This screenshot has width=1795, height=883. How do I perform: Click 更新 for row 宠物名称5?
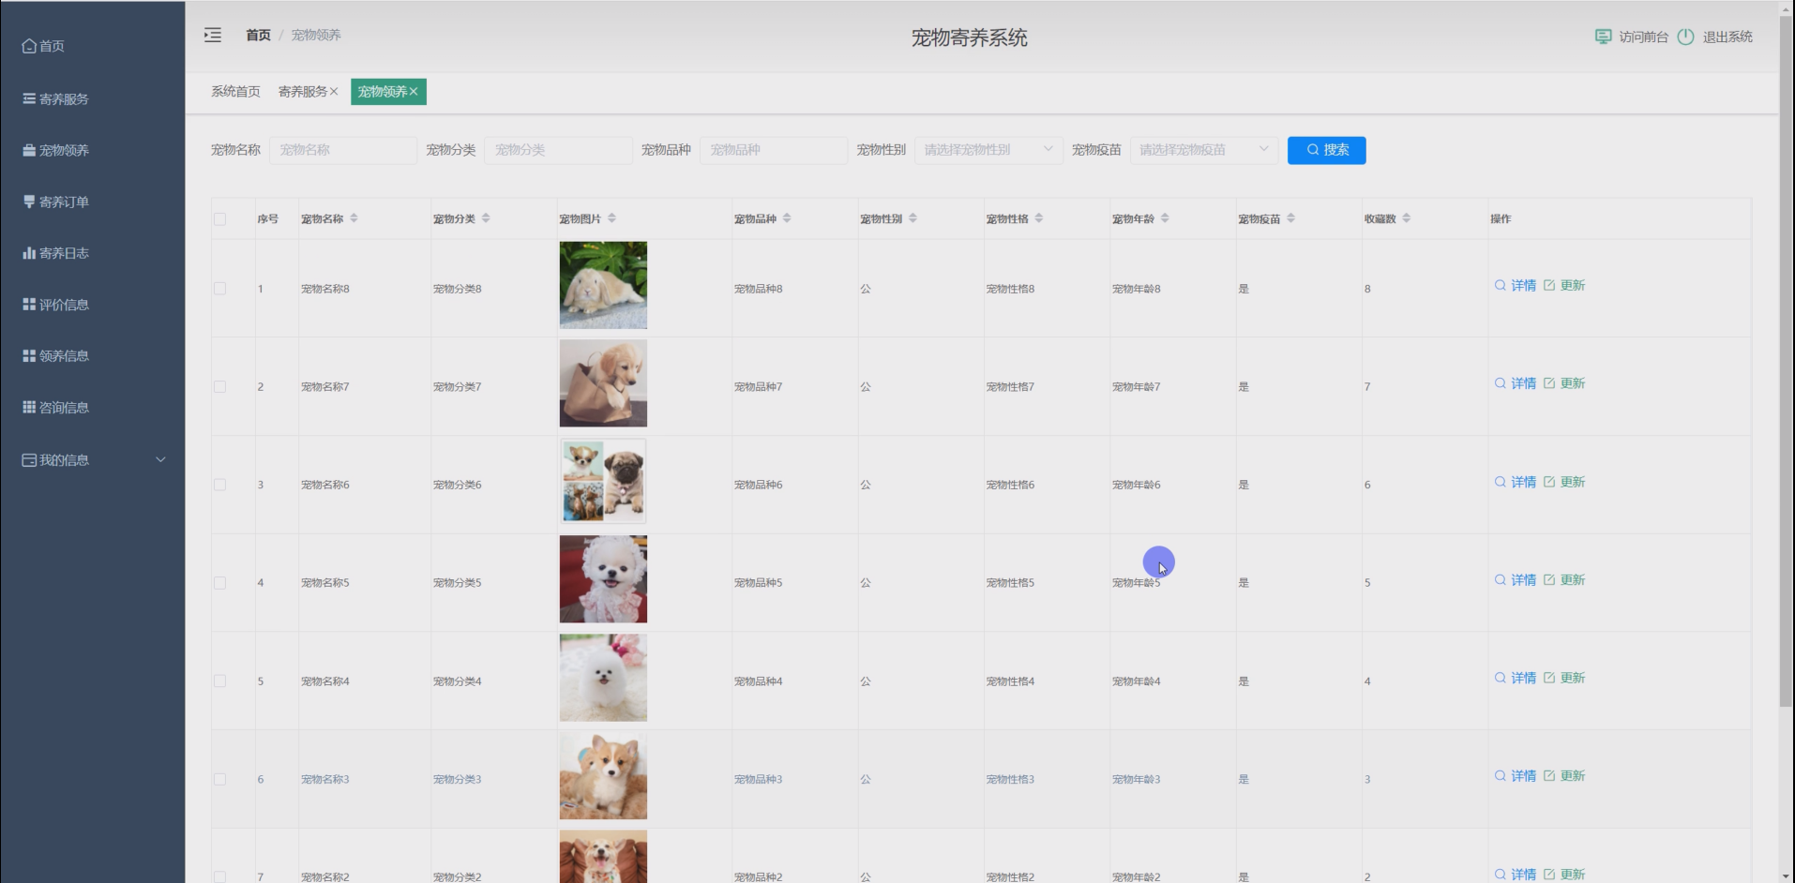click(x=1573, y=580)
